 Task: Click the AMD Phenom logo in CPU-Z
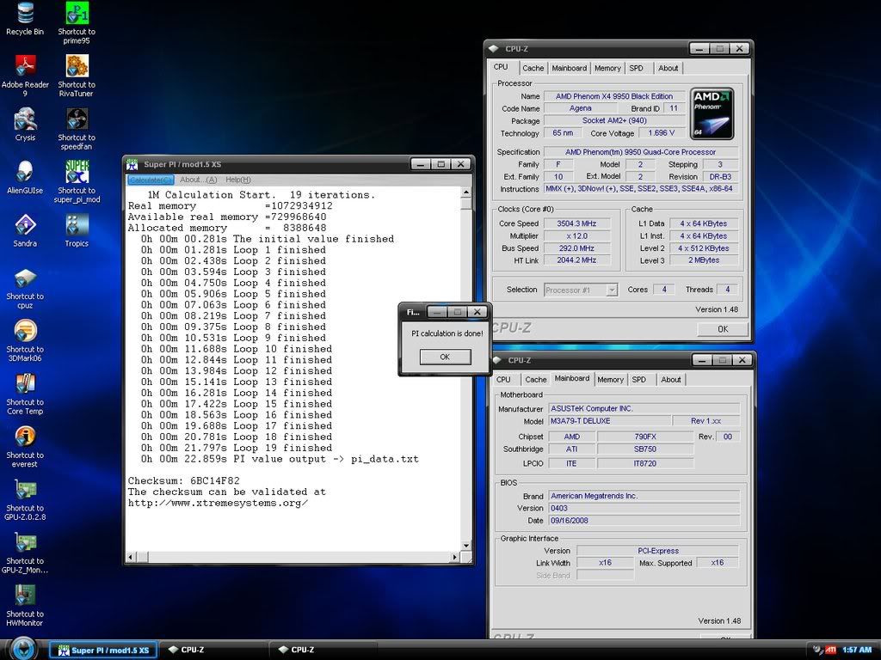pos(712,113)
